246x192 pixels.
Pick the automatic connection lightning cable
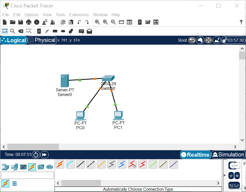tap(60, 164)
